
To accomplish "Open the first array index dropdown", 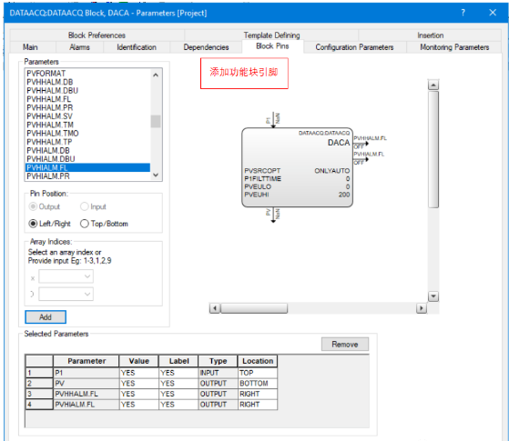I will tap(66, 276).
